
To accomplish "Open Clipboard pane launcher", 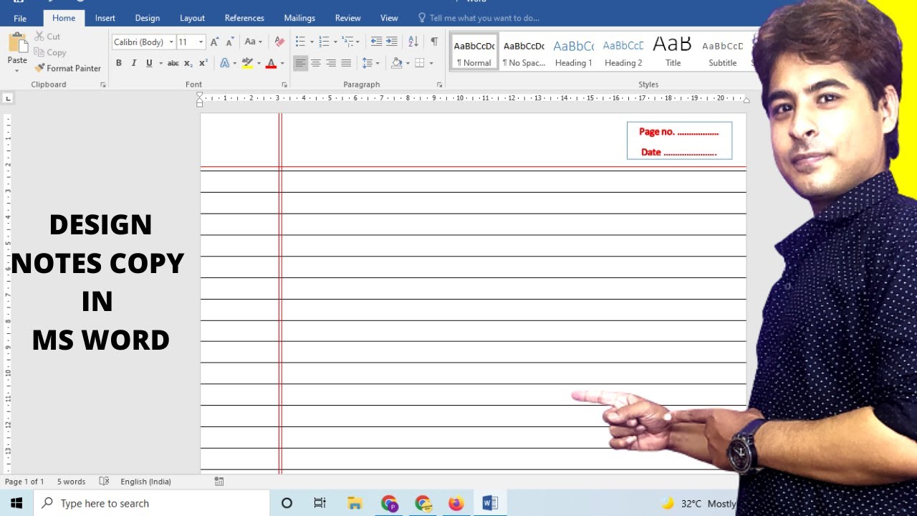I will click(x=103, y=85).
